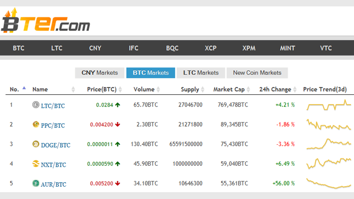Click the NXT price value 0.0000590
Image resolution: width=354 pixels, height=199 pixels.
(x=100, y=163)
